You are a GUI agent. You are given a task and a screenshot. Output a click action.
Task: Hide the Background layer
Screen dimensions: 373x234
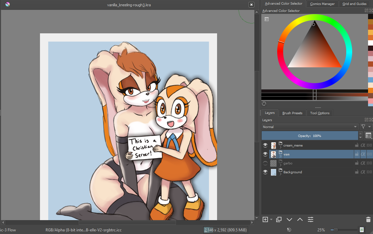(x=265, y=172)
